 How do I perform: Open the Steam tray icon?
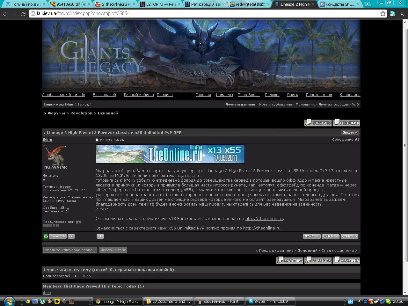tap(376, 301)
